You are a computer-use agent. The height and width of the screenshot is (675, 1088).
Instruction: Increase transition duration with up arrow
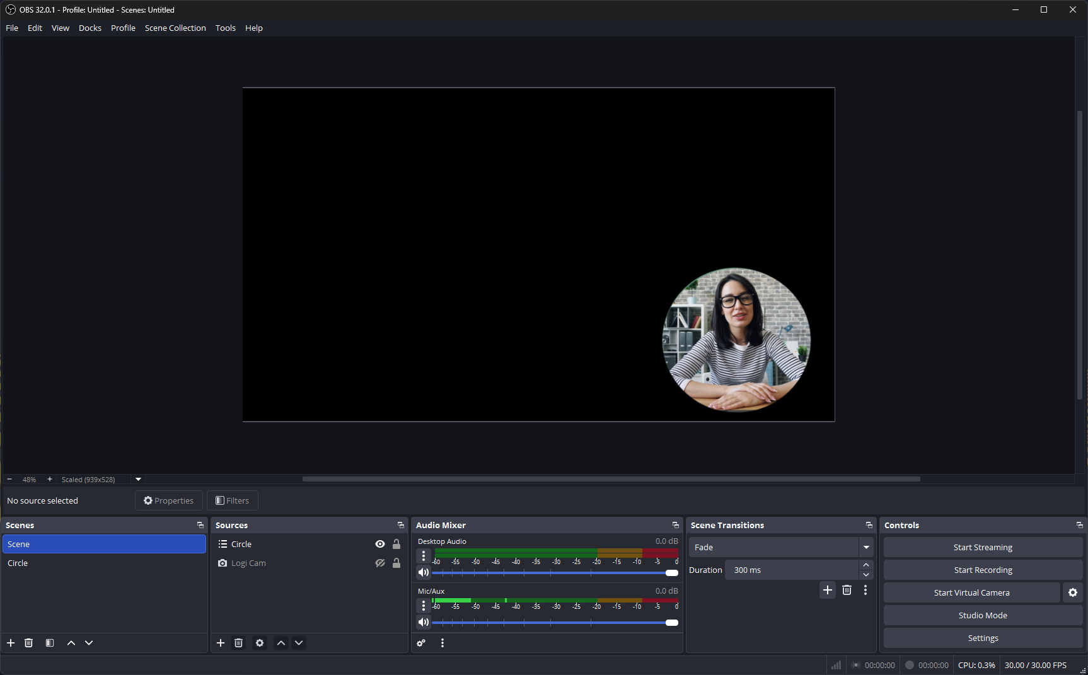(x=866, y=565)
